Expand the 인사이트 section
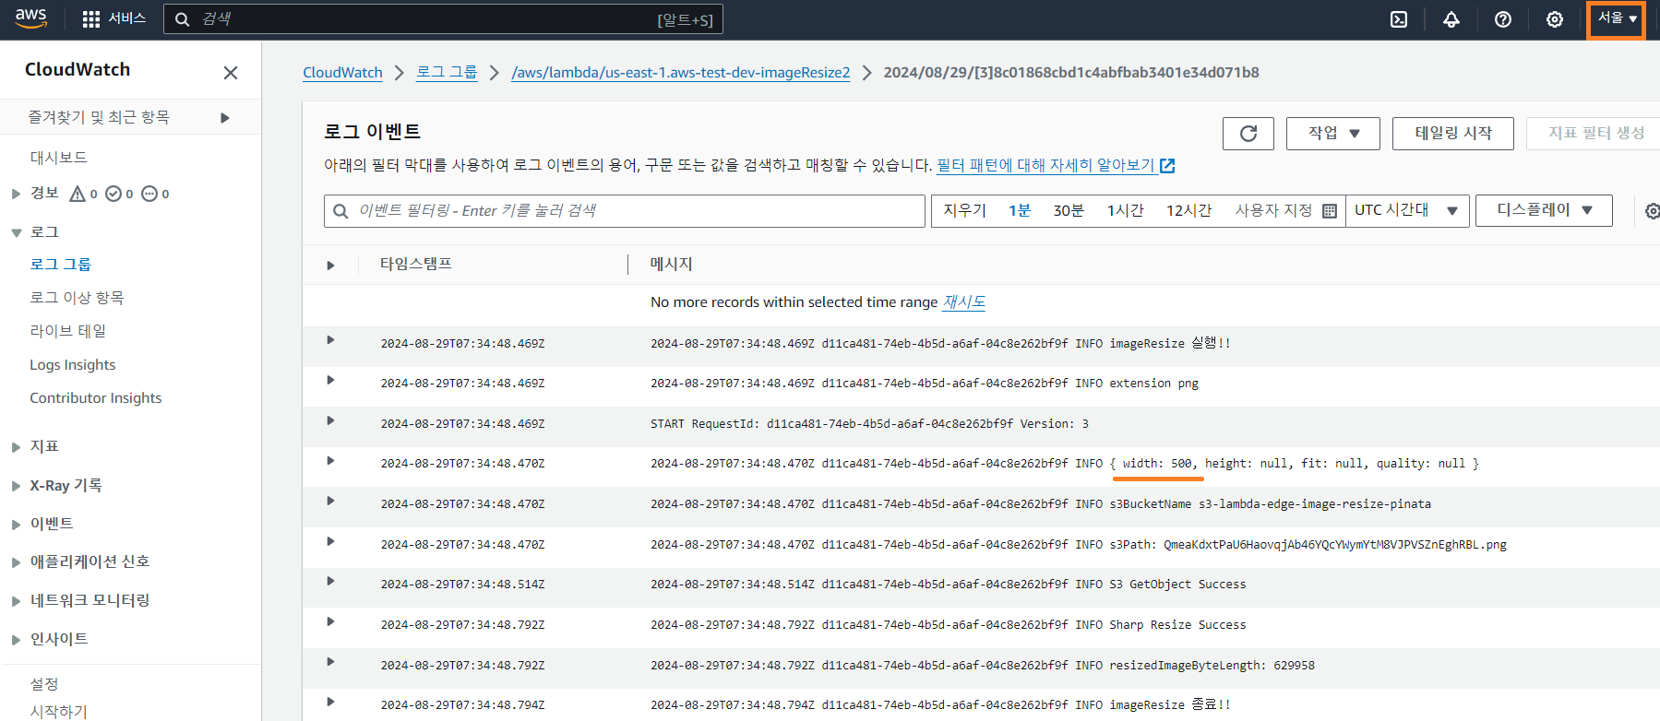 pyautogui.click(x=16, y=640)
